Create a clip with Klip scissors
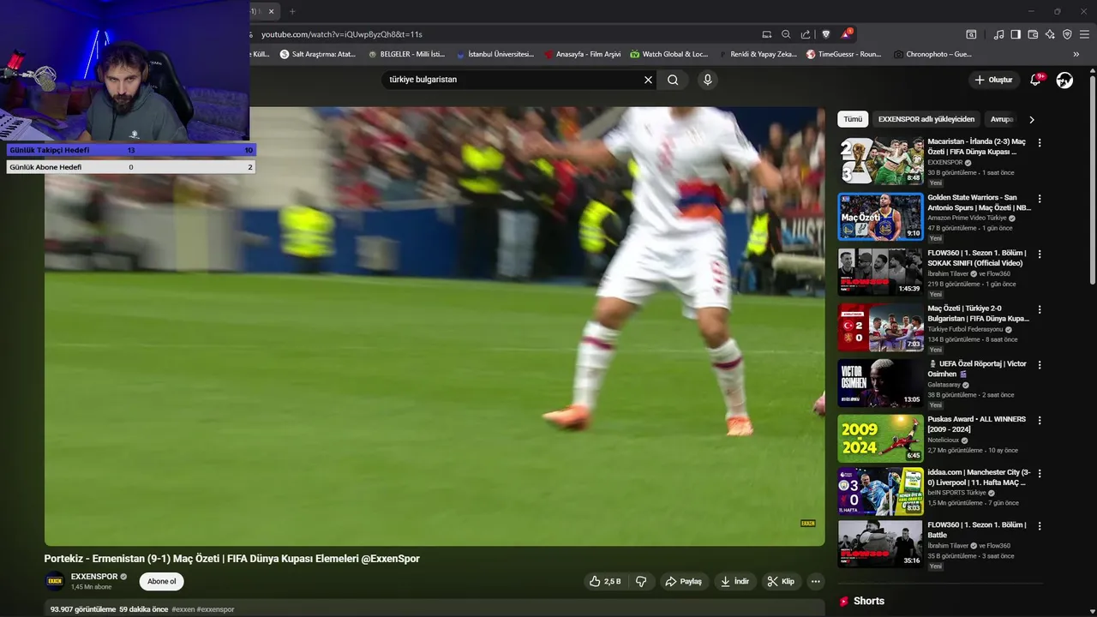Viewport: 1097px width, 617px height. [781, 581]
